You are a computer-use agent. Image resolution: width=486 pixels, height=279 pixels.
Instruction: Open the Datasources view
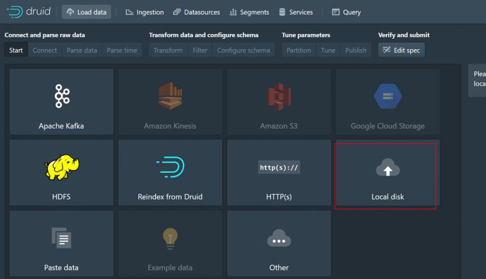click(196, 12)
